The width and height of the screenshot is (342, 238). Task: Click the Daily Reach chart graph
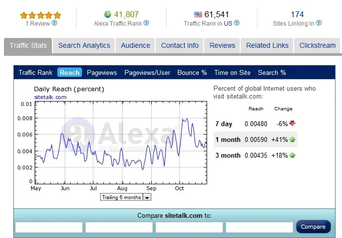121,143
